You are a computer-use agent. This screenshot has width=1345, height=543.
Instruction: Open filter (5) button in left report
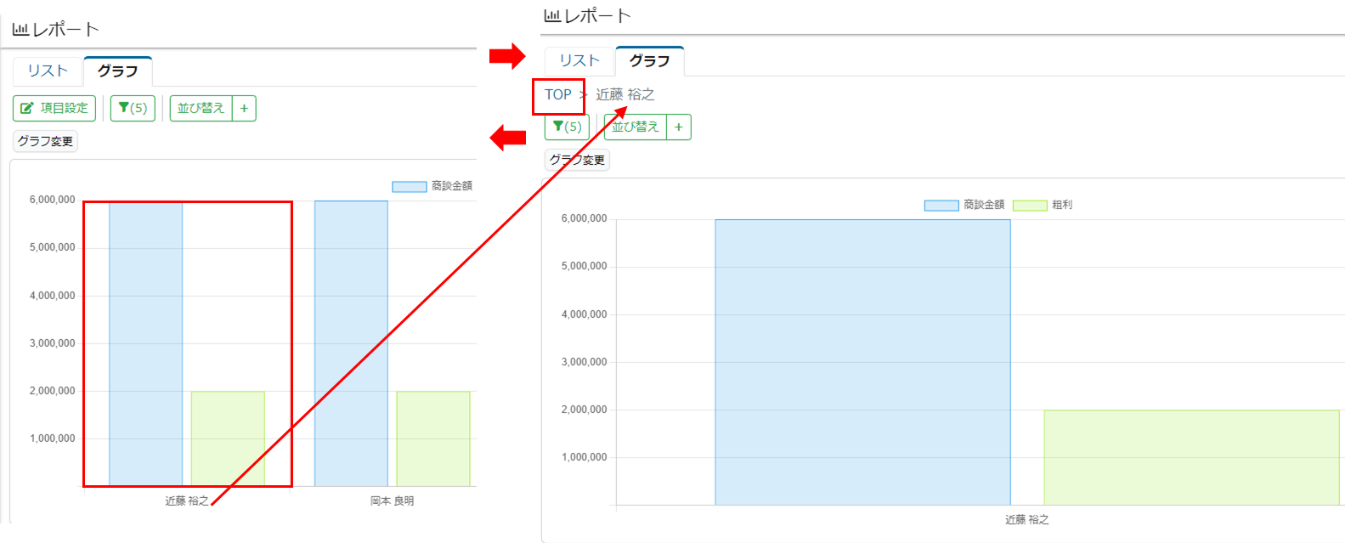click(133, 108)
